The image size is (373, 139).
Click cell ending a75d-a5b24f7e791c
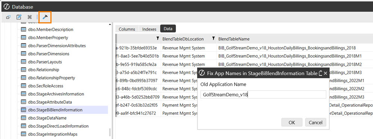point(138,72)
